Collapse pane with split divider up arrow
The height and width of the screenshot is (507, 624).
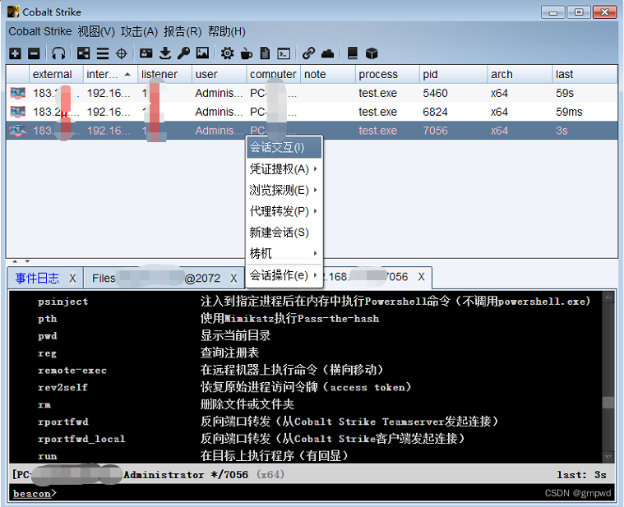[x=15, y=261]
